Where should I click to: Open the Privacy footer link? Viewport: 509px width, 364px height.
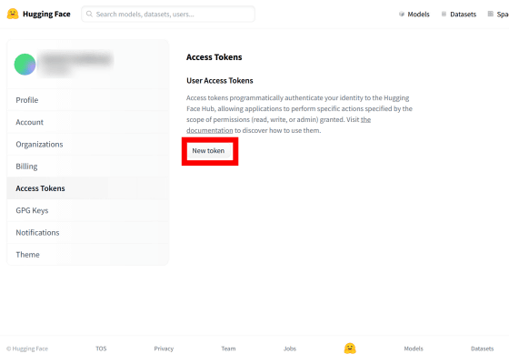pos(164,349)
